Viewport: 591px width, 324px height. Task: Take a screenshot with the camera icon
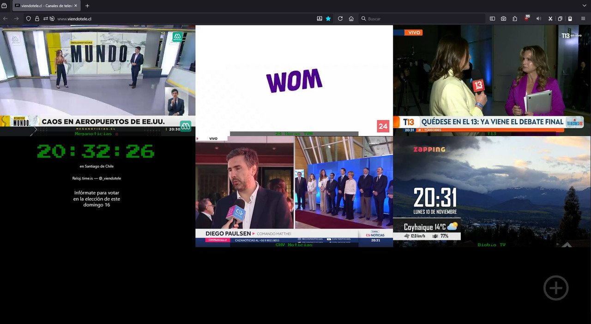[x=503, y=18]
